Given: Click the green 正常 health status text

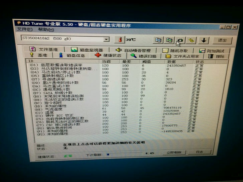Looking at the screenshot, I should point(68,156).
